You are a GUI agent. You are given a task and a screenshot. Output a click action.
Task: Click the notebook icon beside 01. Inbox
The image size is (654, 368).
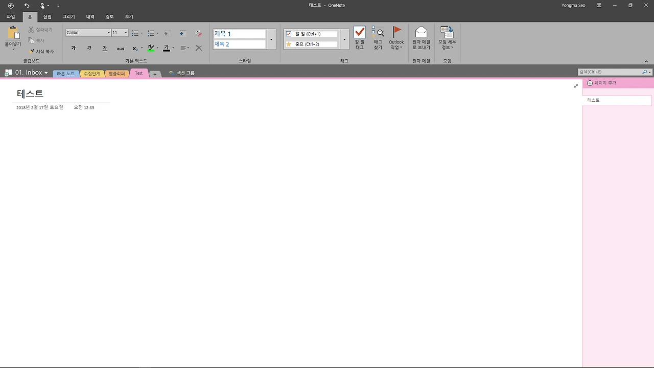(9, 73)
